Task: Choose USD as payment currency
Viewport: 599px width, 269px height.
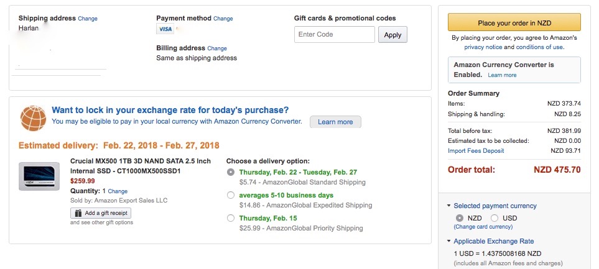Action: 495,218
